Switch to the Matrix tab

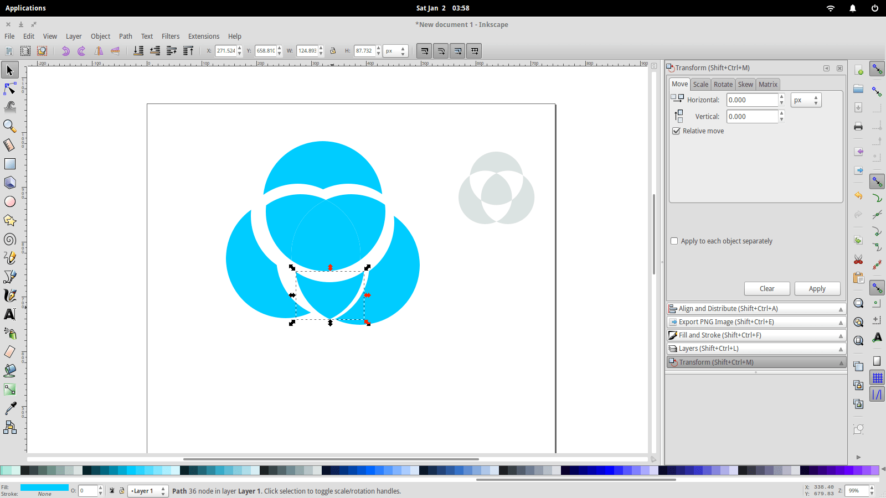pos(768,85)
